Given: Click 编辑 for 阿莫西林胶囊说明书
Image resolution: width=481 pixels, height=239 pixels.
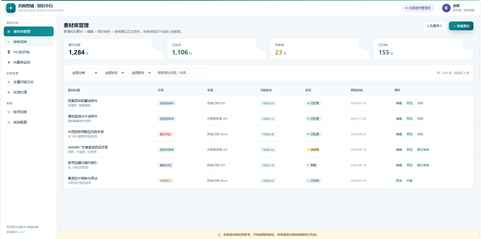Looking at the screenshot, I should (x=399, y=103).
